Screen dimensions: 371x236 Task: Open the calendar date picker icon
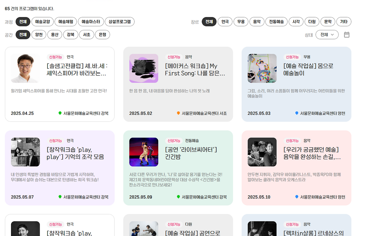point(347,35)
